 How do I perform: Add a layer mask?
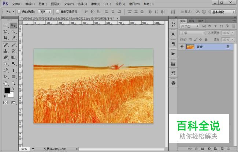tap(202, 149)
